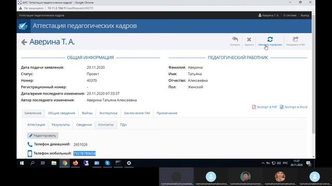
Task: Select the Аттестация sub-tab
Action: (x=36, y=125)
